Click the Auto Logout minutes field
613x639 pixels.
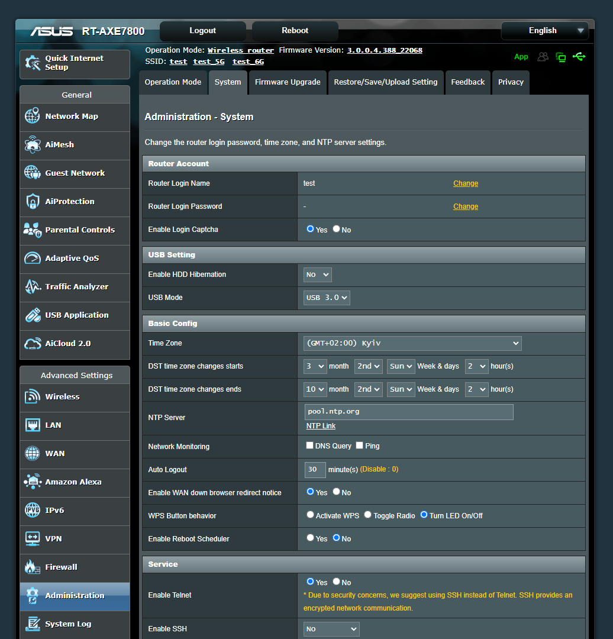[315, 470]
